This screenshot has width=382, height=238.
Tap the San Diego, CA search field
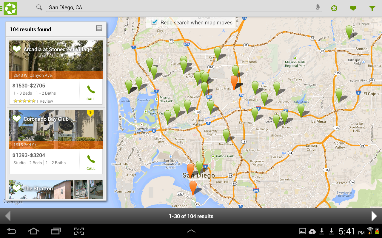(x=119, y=7)
